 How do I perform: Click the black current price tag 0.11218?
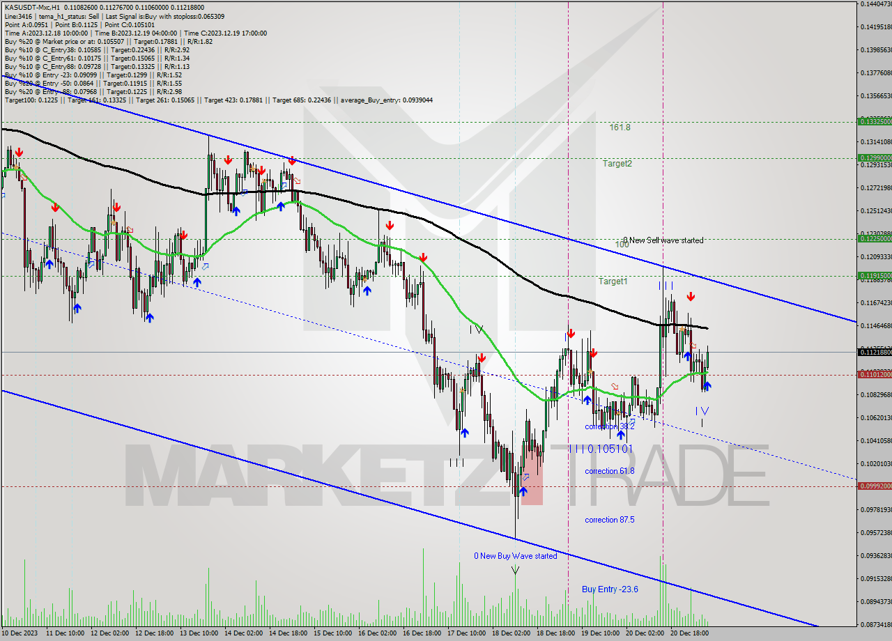(x=875, y=352)
